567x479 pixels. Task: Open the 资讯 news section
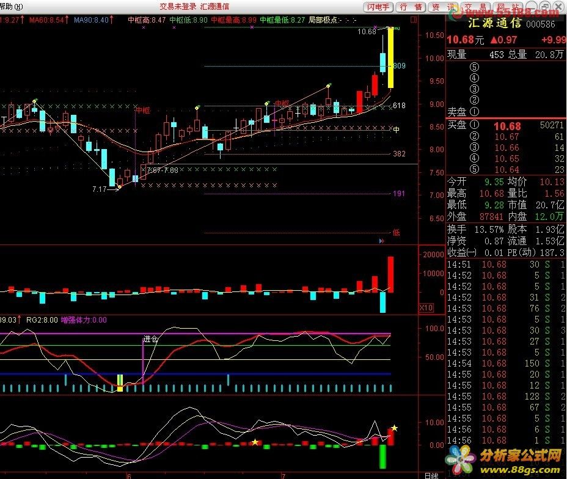pos(443,7)
